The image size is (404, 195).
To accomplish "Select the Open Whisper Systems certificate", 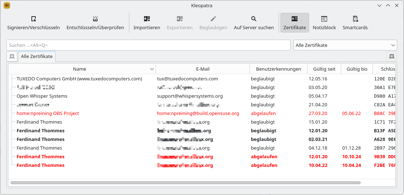I will 202,96.
